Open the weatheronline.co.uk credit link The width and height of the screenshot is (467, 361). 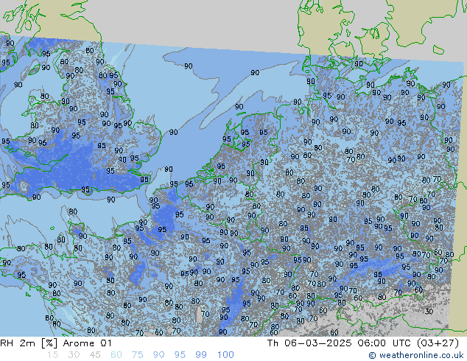click(x=416, y=355)
